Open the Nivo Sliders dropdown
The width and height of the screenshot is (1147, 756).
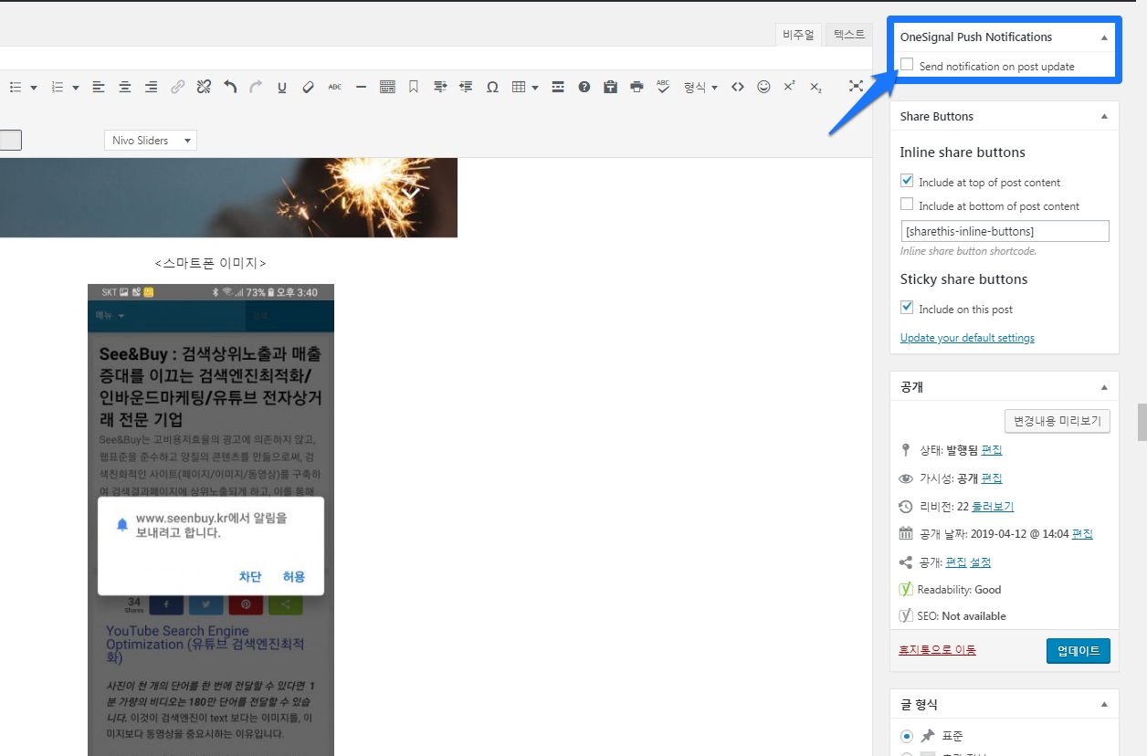tap(151, 141)
